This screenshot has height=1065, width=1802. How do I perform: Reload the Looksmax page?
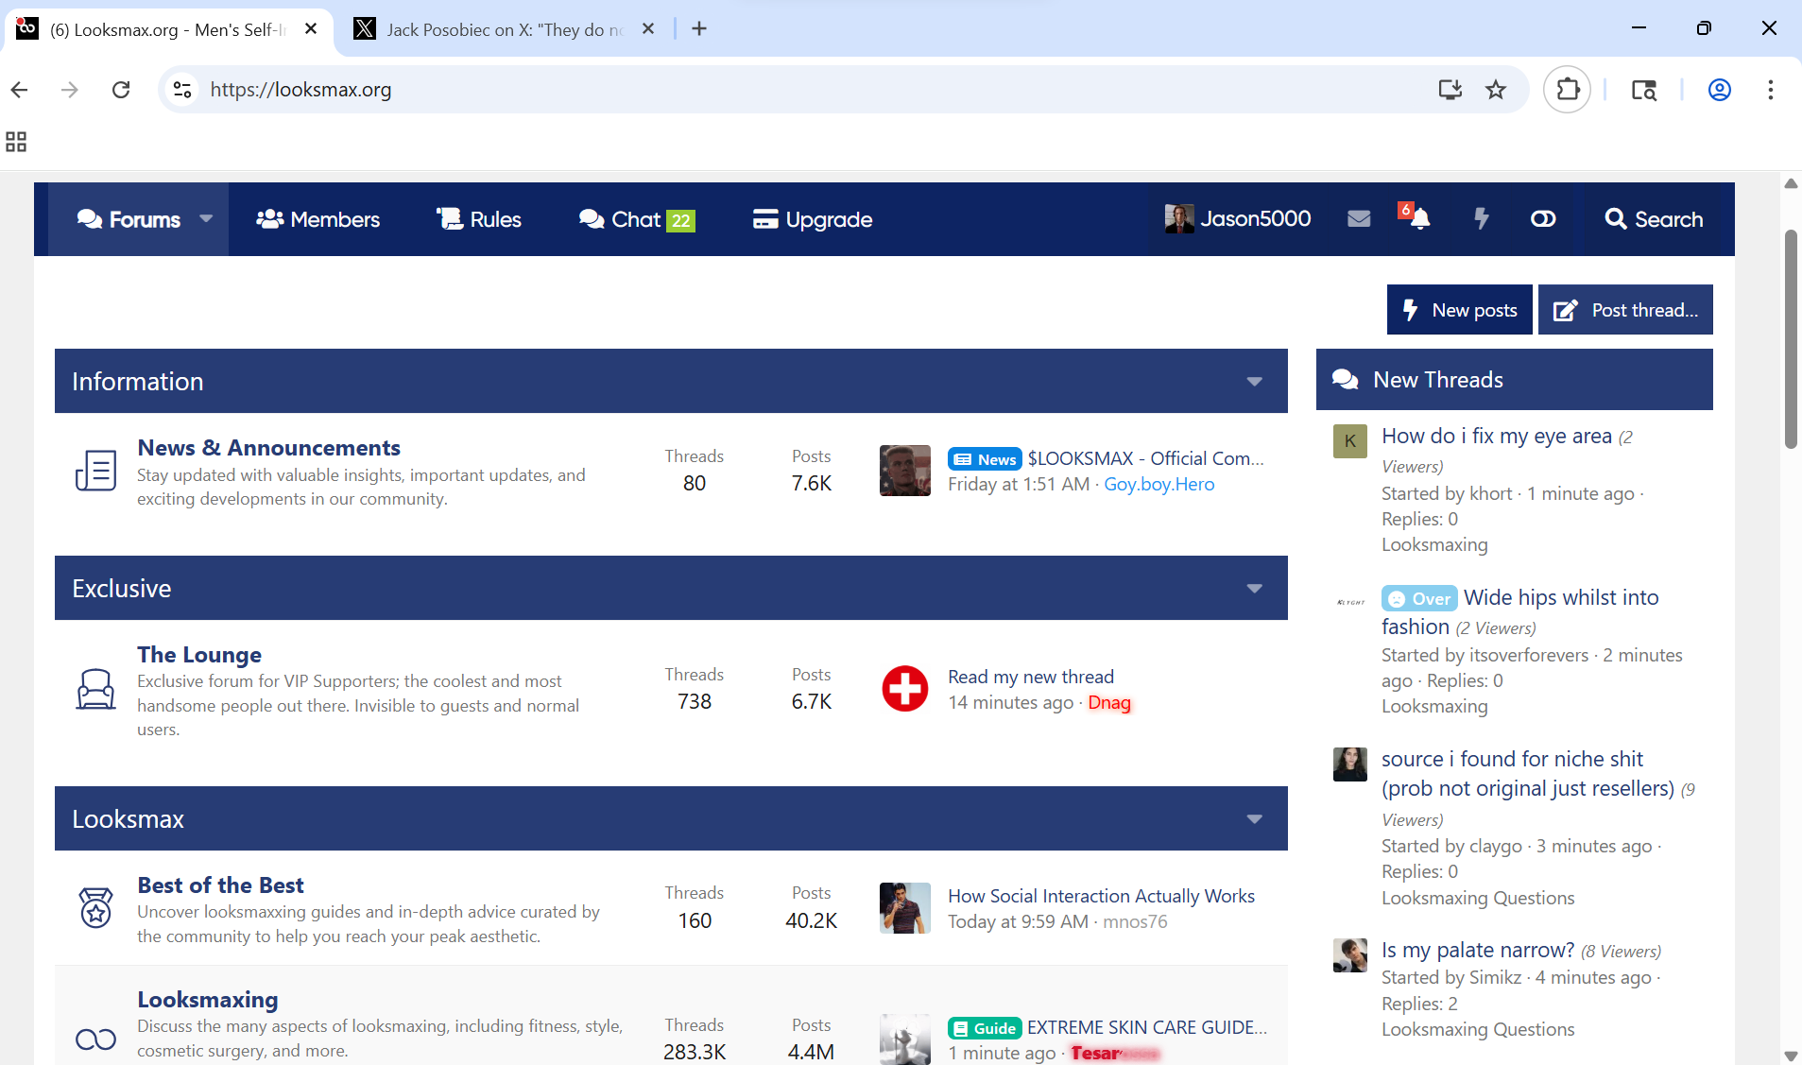click(x=121, y=90)
